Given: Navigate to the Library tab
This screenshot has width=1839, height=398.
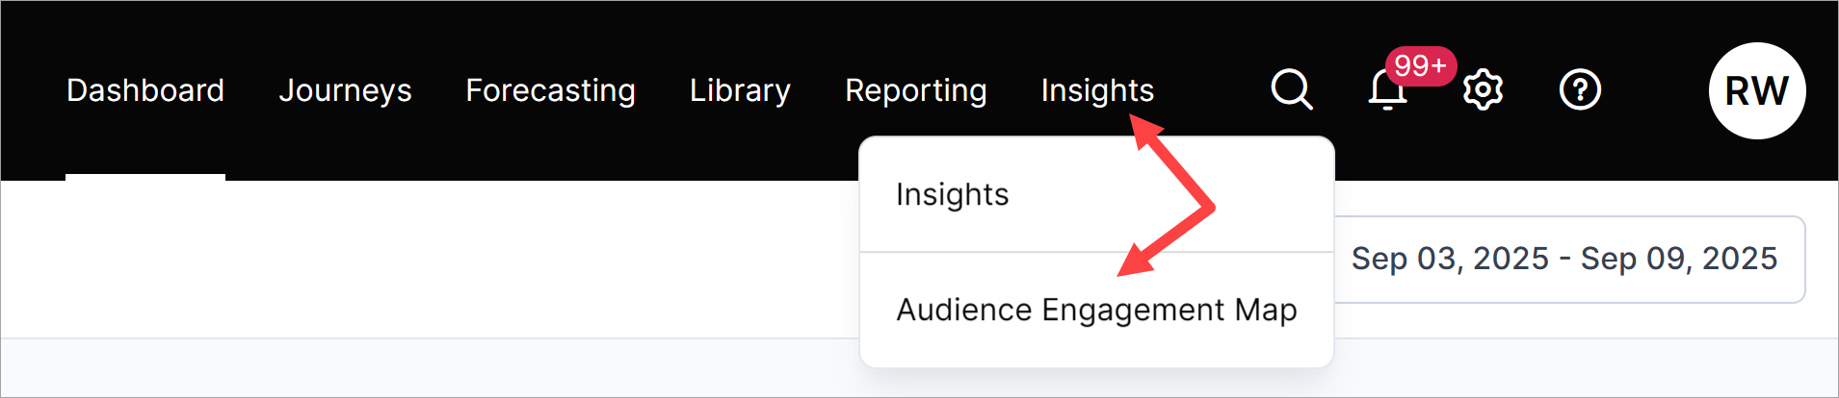Looking at the screenshot, I should click(740, 90).
